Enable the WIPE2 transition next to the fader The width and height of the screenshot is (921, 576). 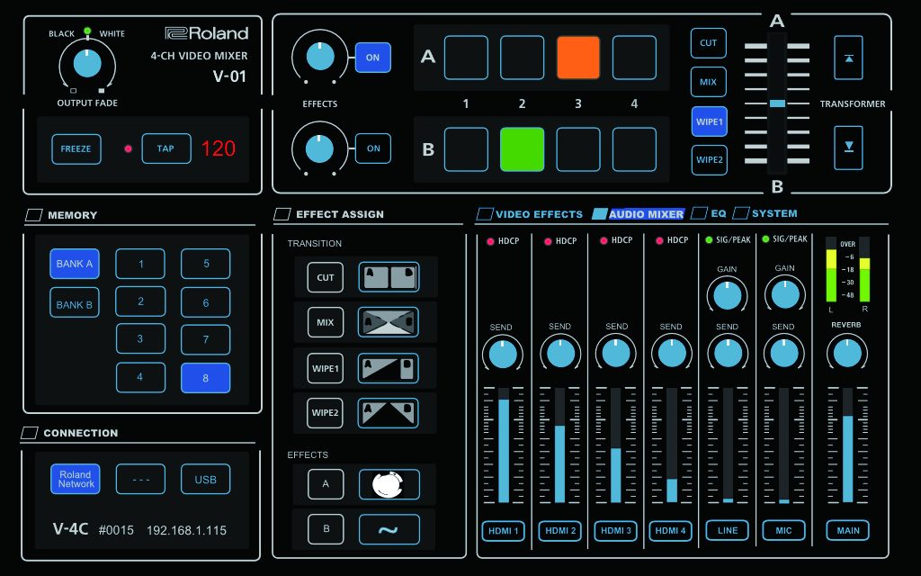(710, 160)
